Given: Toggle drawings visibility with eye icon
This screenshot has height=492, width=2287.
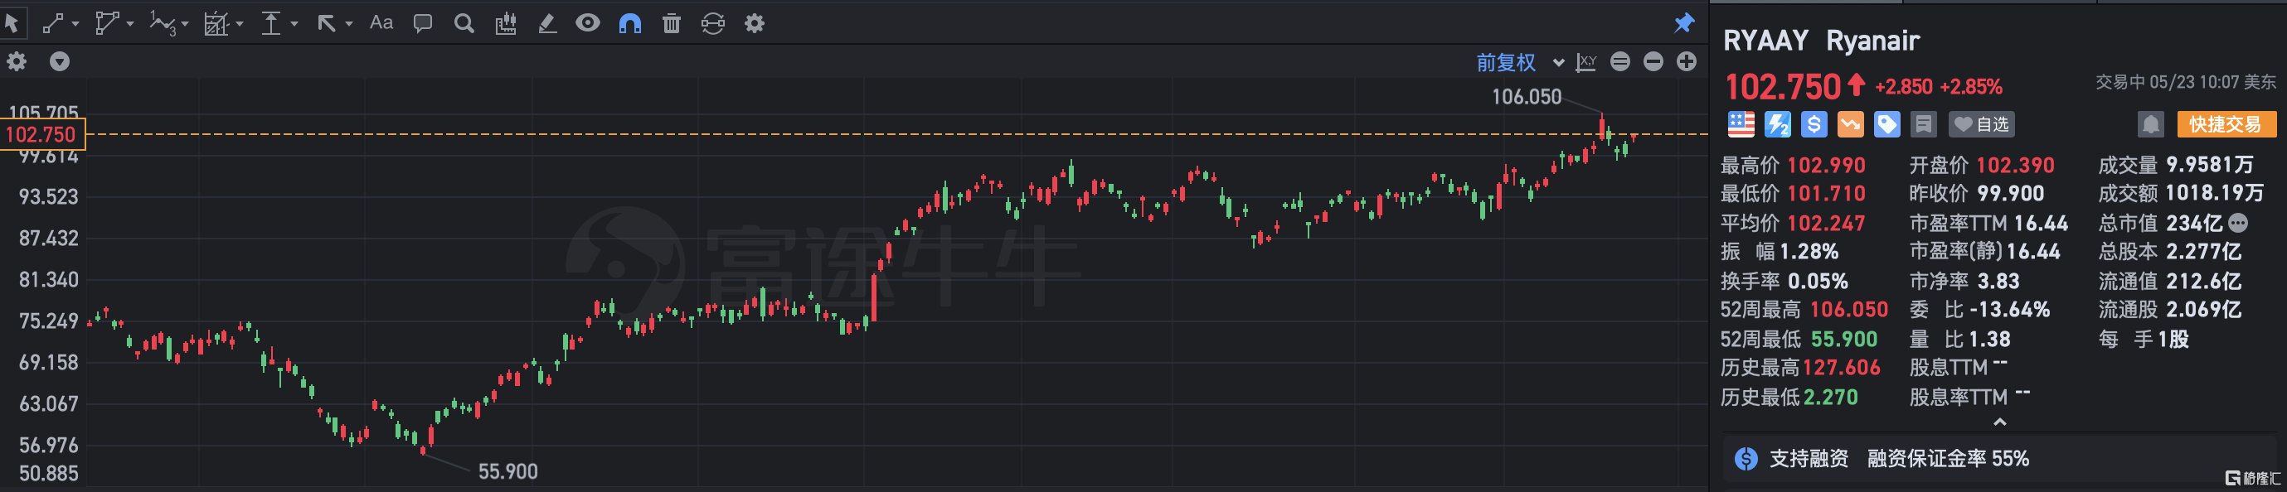Looking at the screenshot, I should [588, 23].
